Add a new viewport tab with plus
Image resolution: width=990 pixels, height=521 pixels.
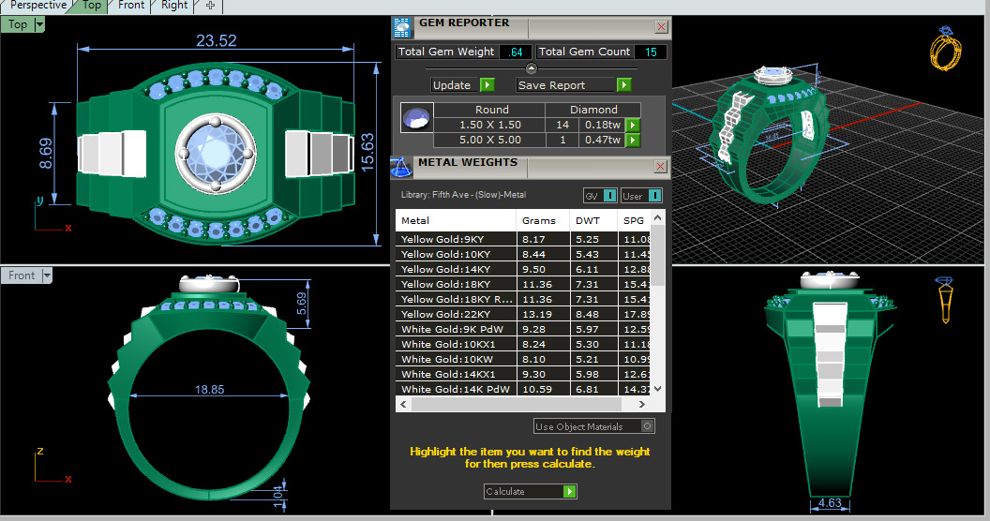tap(210, 6)
